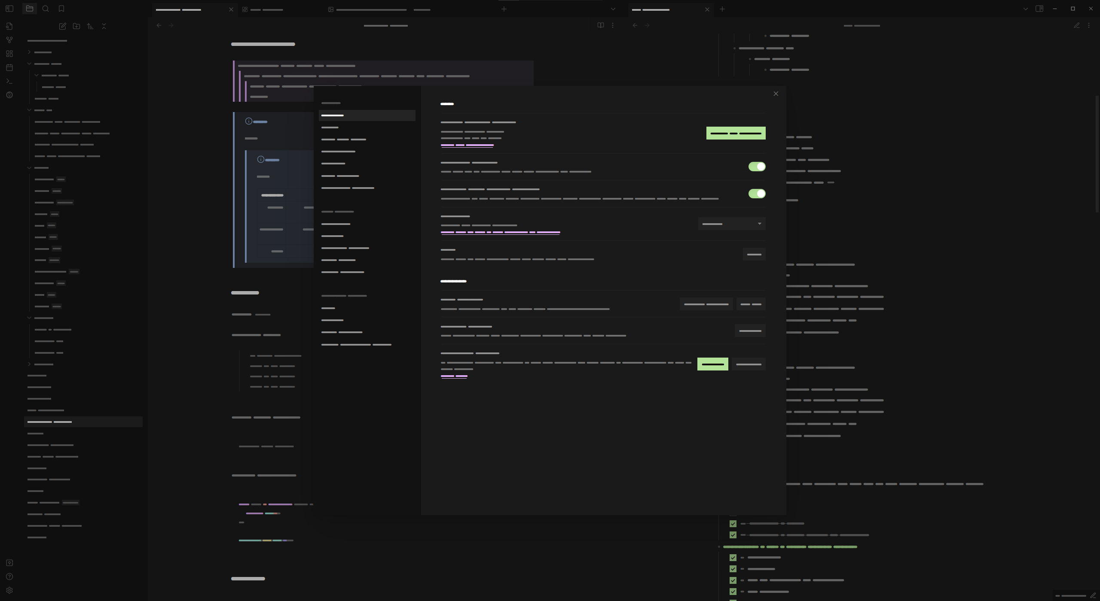Open the tab list dropdown arrow in the left pane
The height and width of the screenshot is (601, 1100).
613,9
